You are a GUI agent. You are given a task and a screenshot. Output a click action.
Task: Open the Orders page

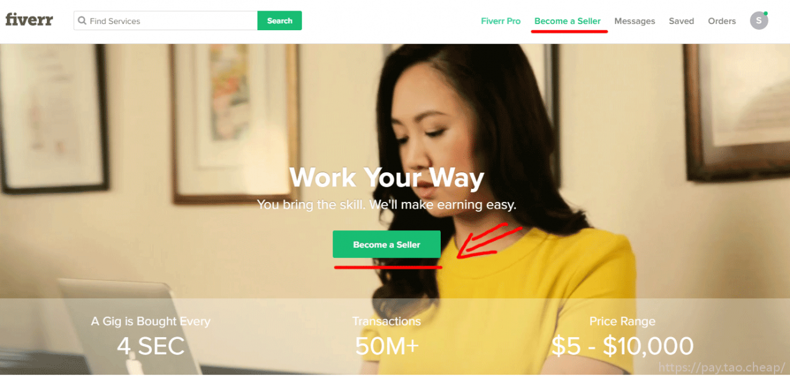click(721, 21)
